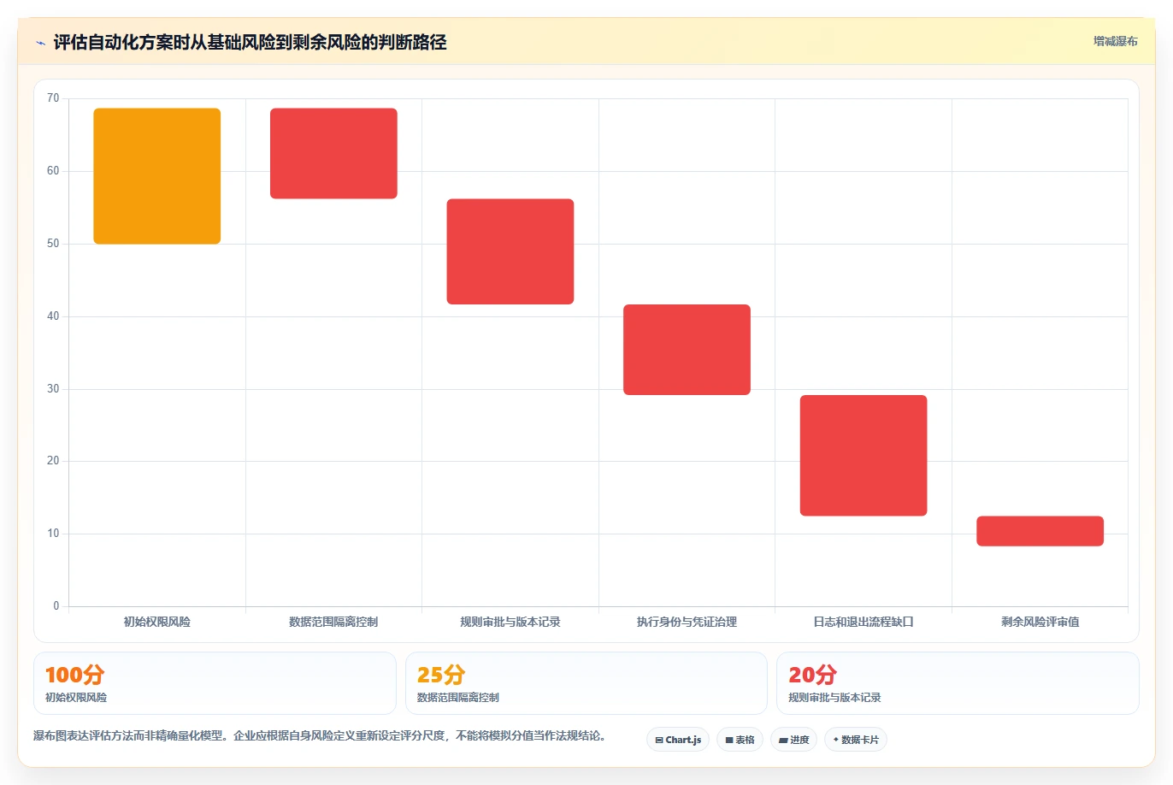The image size is (1173, 785).
Task: Click the 100分 card value
Action: (74, 675)
